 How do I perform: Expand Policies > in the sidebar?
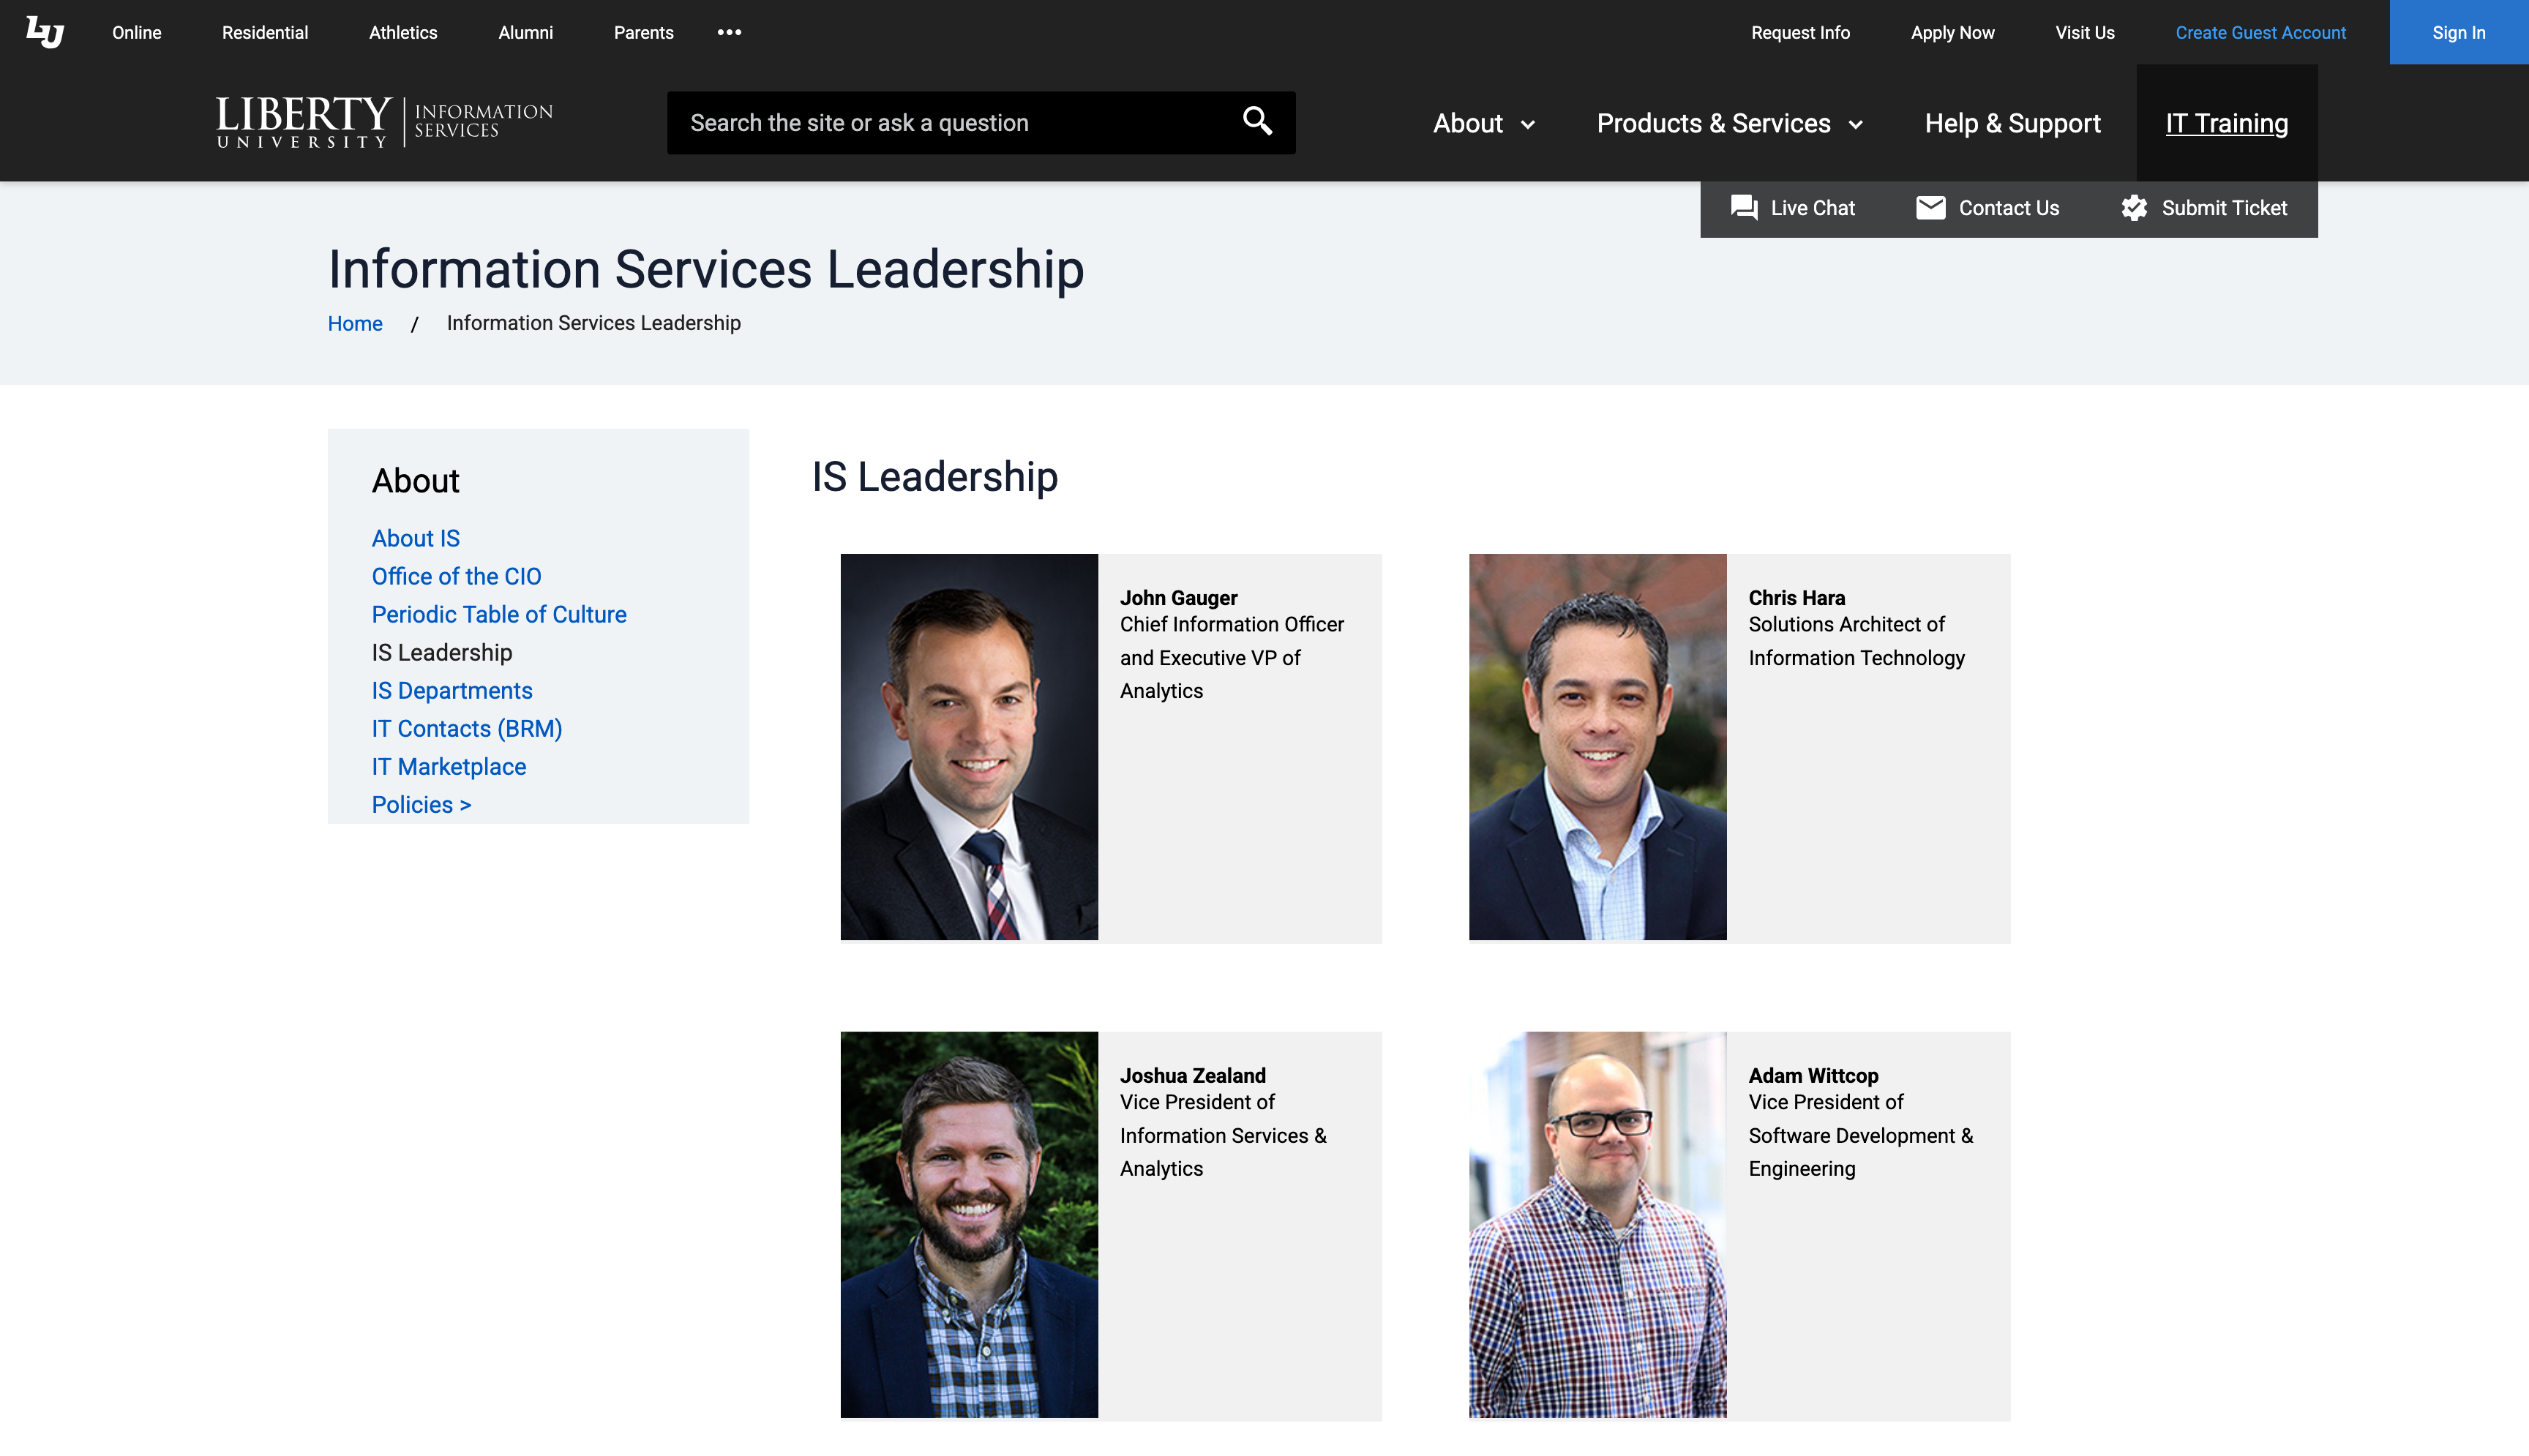coord(421,804)
